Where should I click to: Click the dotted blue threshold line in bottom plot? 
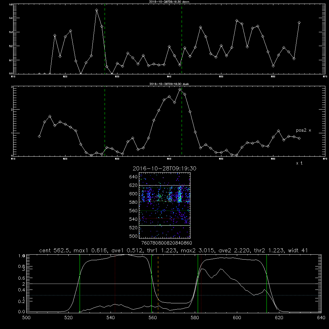tap(174, 295)
